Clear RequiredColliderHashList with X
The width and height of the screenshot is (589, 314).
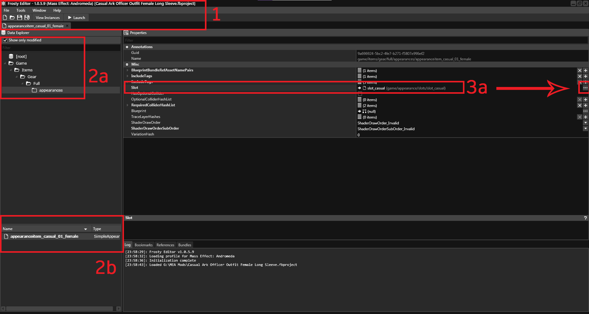tap(580, 105)
